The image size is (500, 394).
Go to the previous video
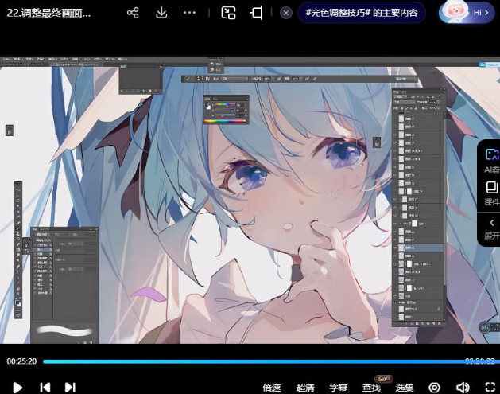45,388
